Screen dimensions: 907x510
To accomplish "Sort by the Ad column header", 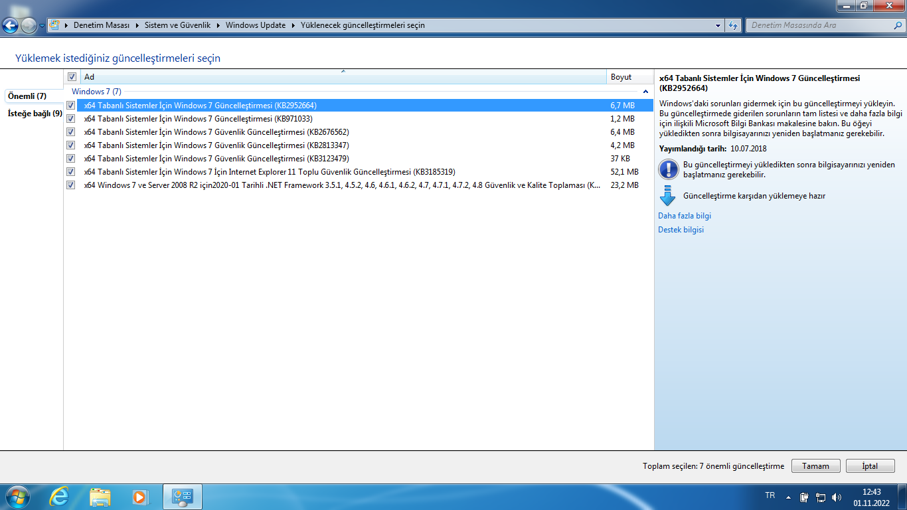I will click(x=343, y=77).
